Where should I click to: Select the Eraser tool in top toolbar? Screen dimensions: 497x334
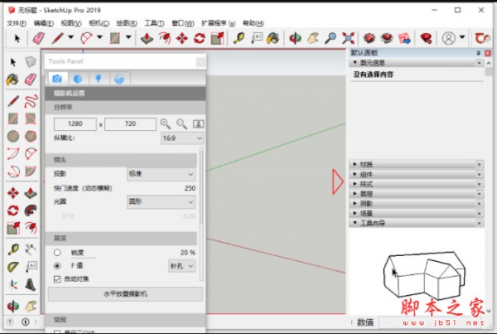pyautogui.click(x=39, y=38)
